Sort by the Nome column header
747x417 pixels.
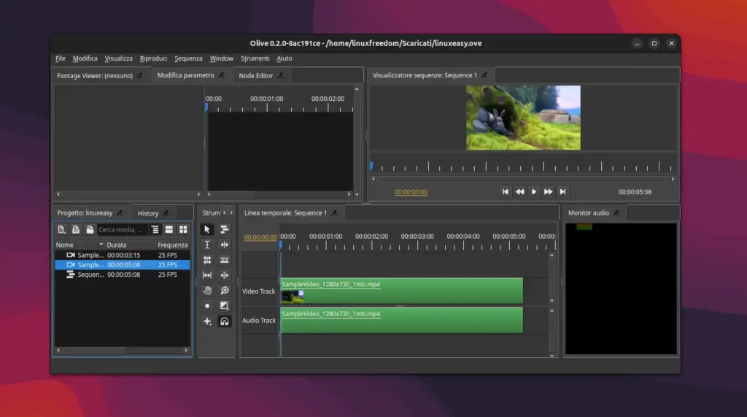click(x=79, y=245)
